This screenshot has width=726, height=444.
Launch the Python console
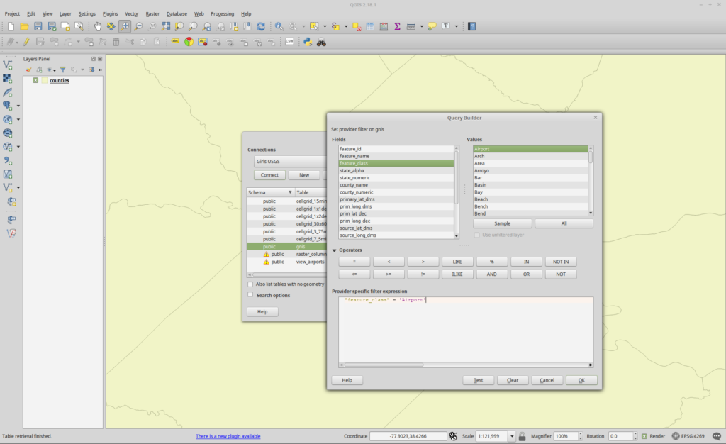[306, 41]
